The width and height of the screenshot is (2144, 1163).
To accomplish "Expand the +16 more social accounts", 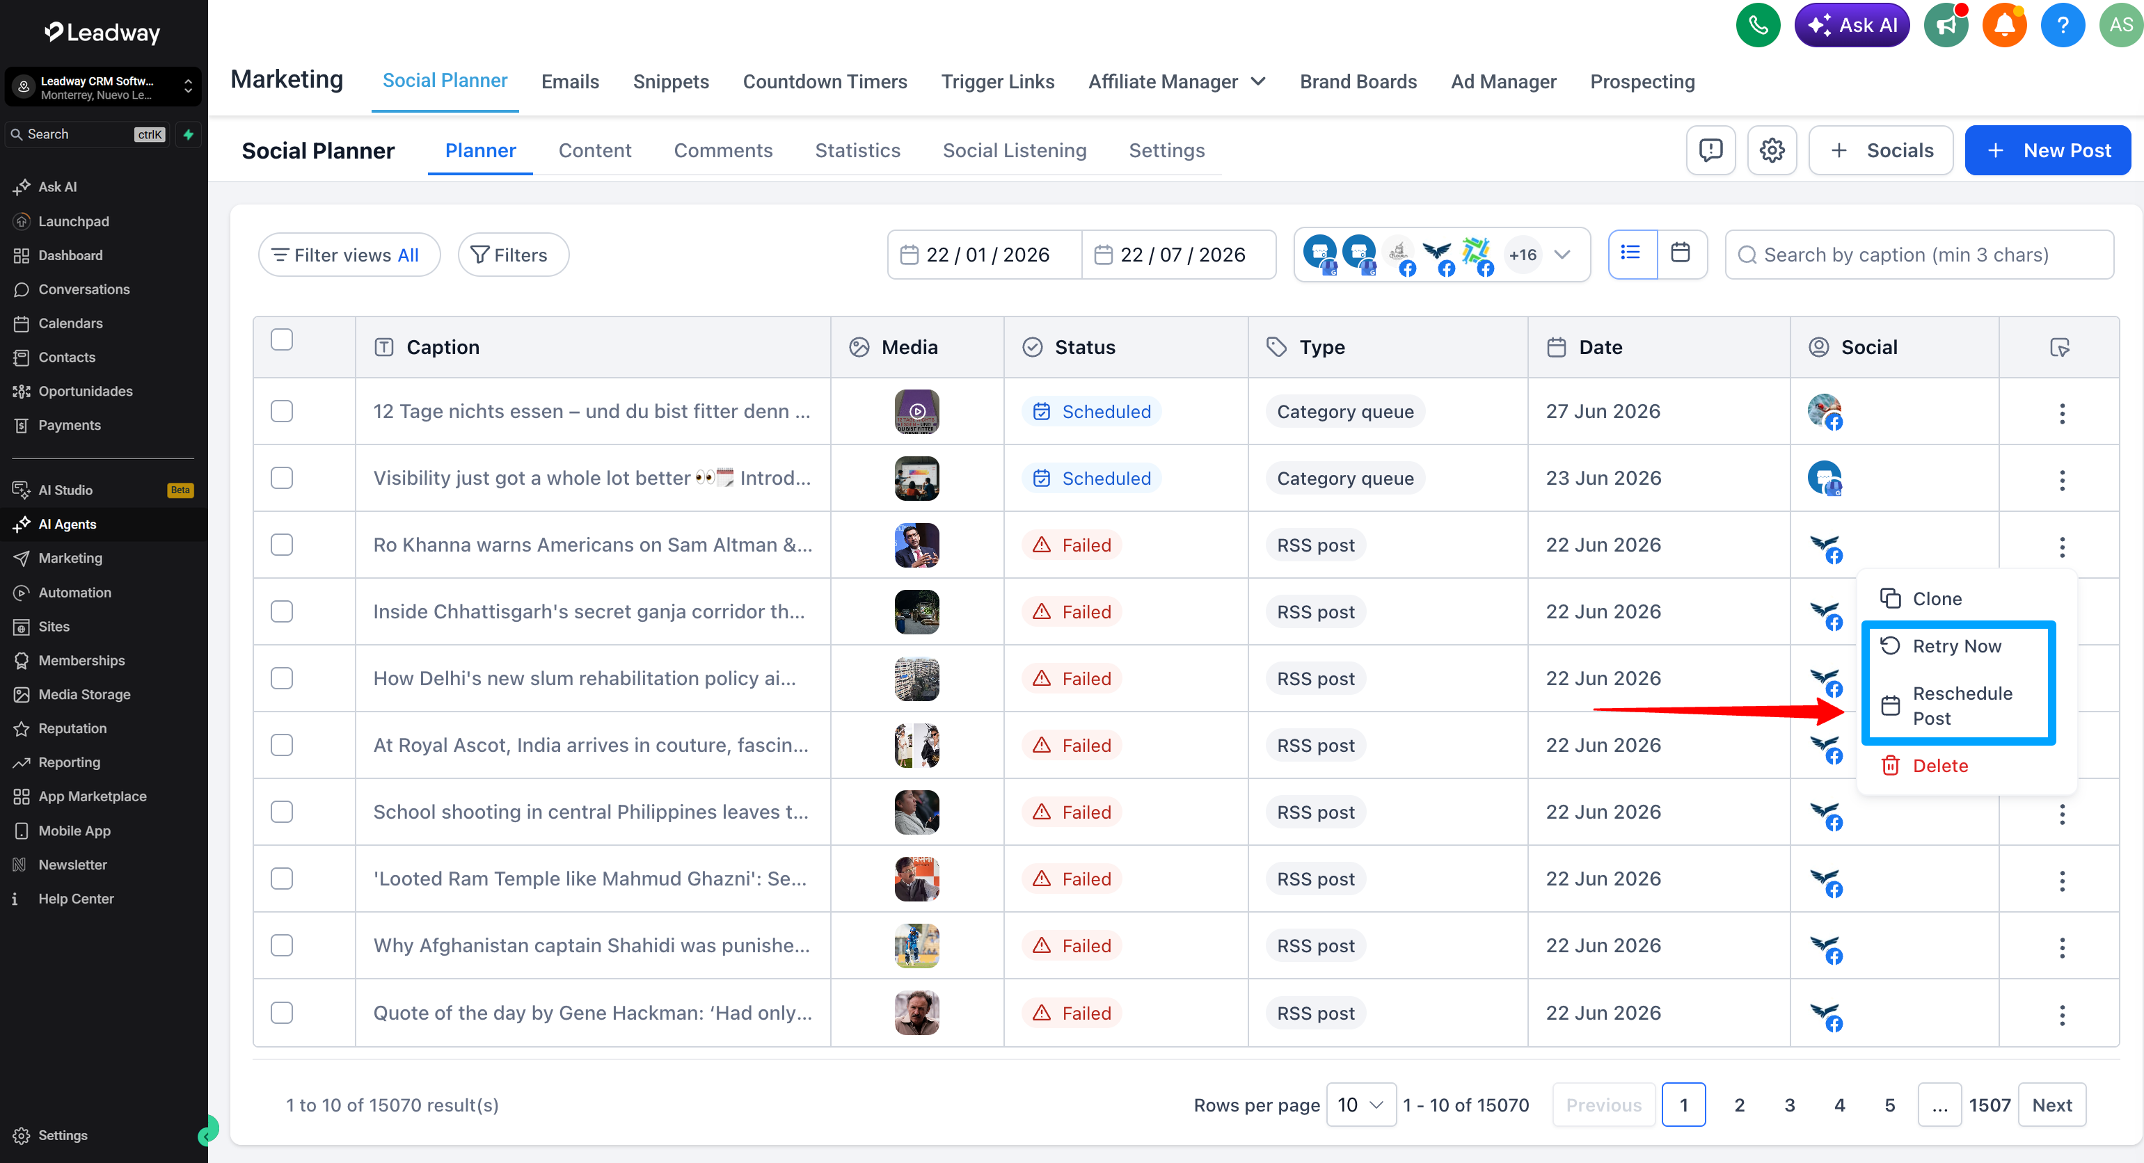I will pos(1523,255).
